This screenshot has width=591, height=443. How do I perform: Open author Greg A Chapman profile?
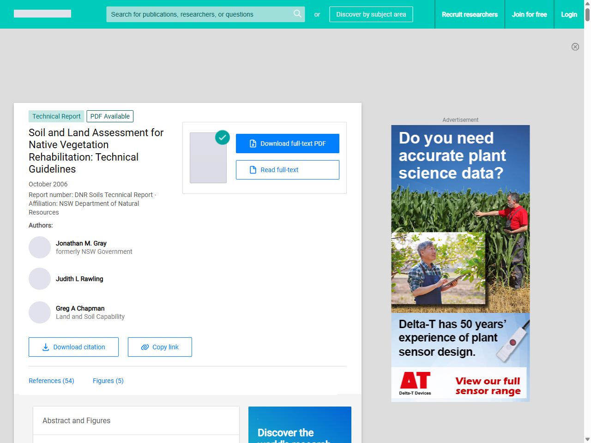[x=80, y=308]
